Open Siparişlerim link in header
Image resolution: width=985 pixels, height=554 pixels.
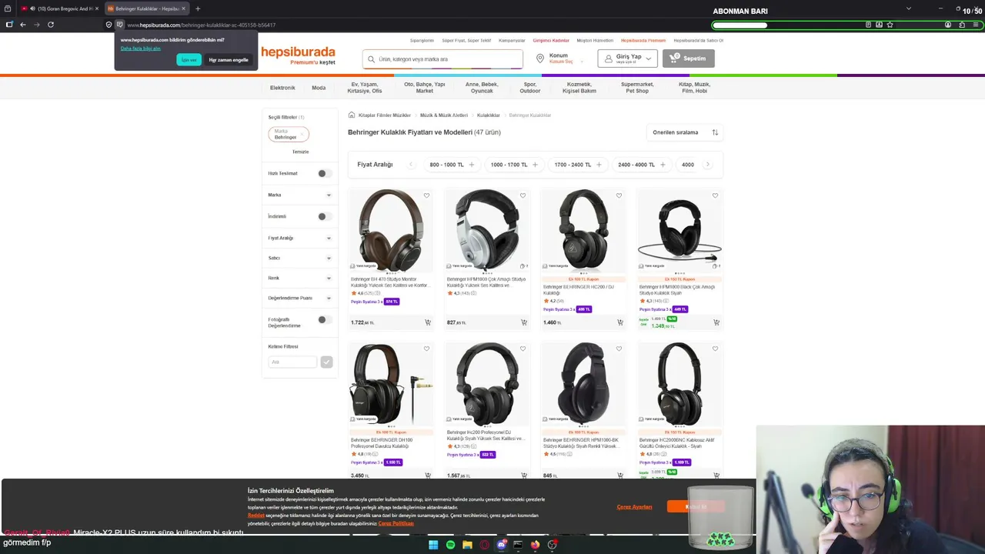(422, 40)
